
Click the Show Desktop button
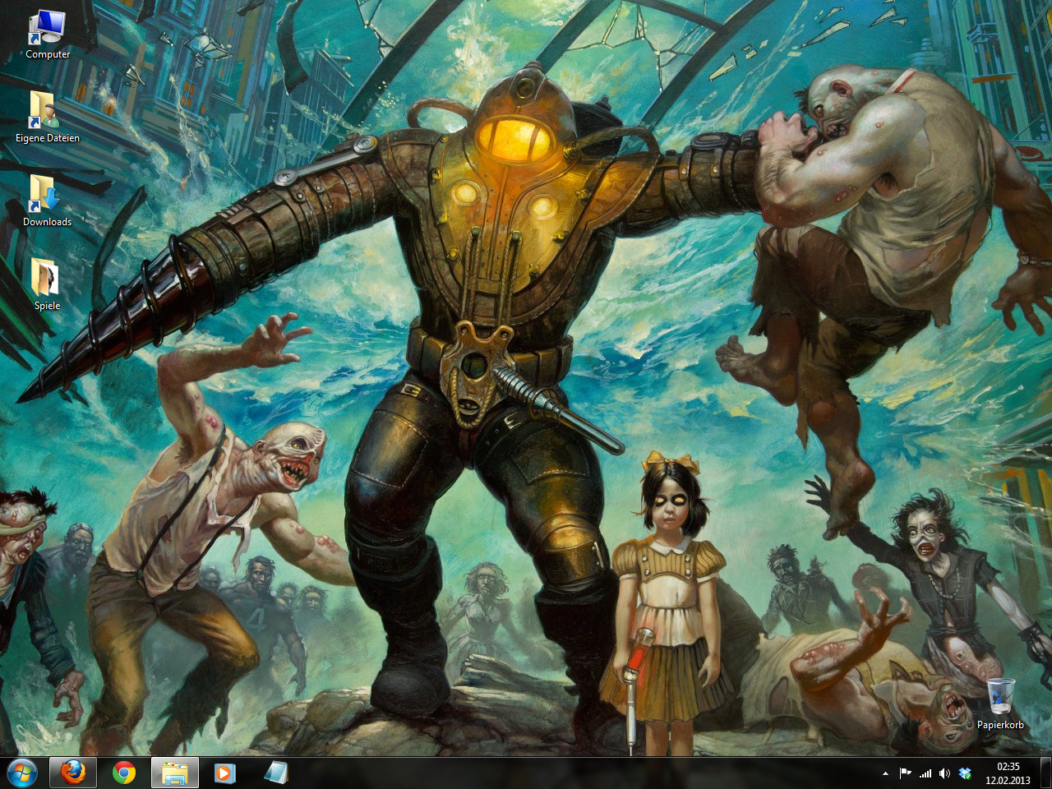point(1045,773)
